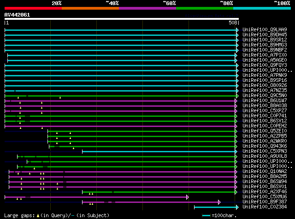
Task: Click the arrowhead of the UniRef100_Q9LHA9 alignment
Action: (x=237, y=30)
